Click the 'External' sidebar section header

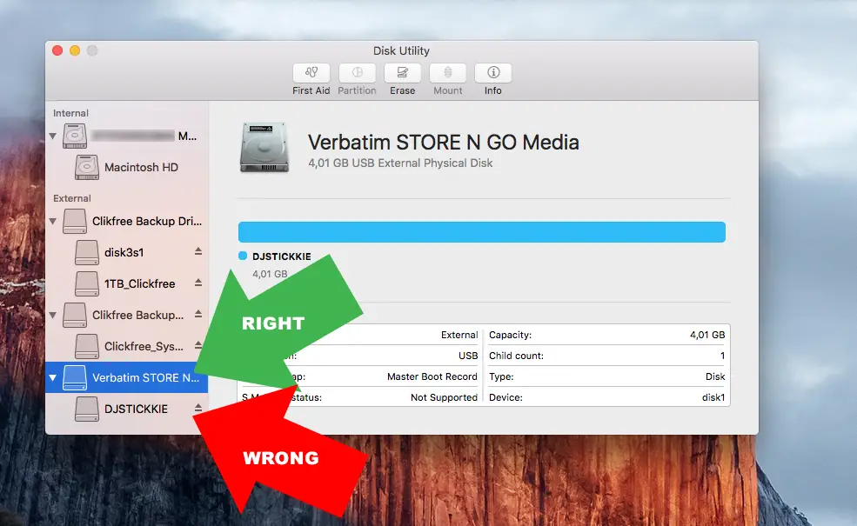[71, 198]
